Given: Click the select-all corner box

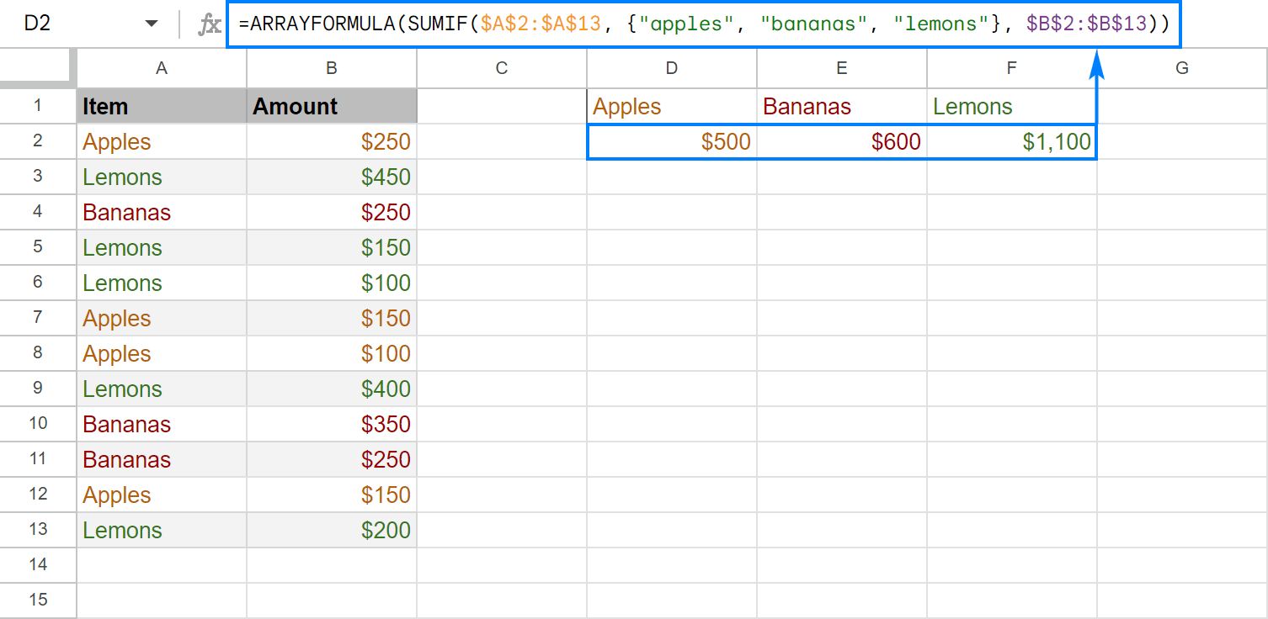Looking at the screenshot, I should [38, 68].
